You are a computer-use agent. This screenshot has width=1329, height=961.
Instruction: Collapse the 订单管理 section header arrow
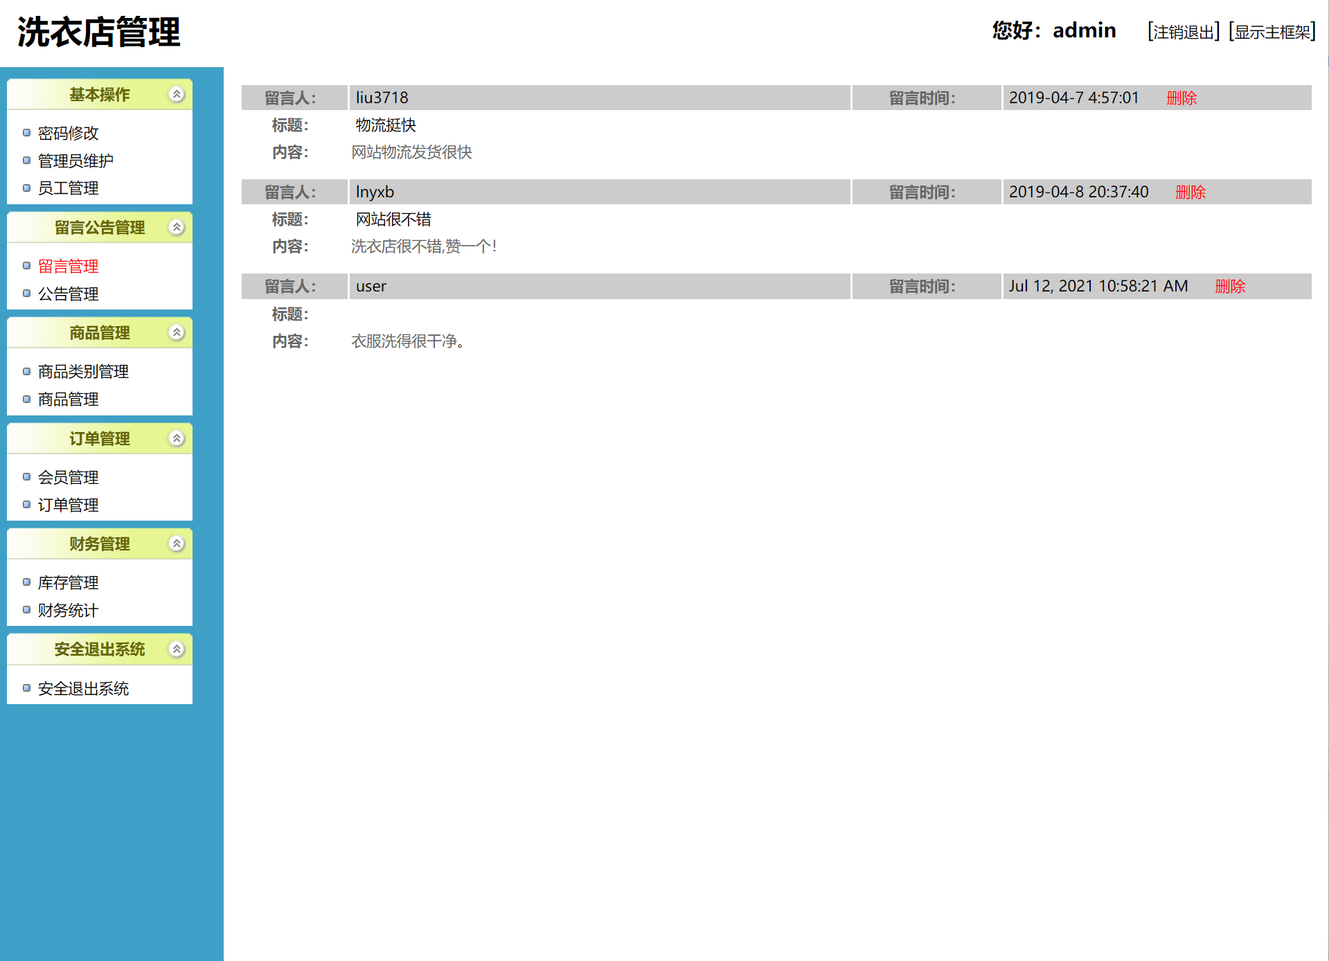[x=177, y=438]
